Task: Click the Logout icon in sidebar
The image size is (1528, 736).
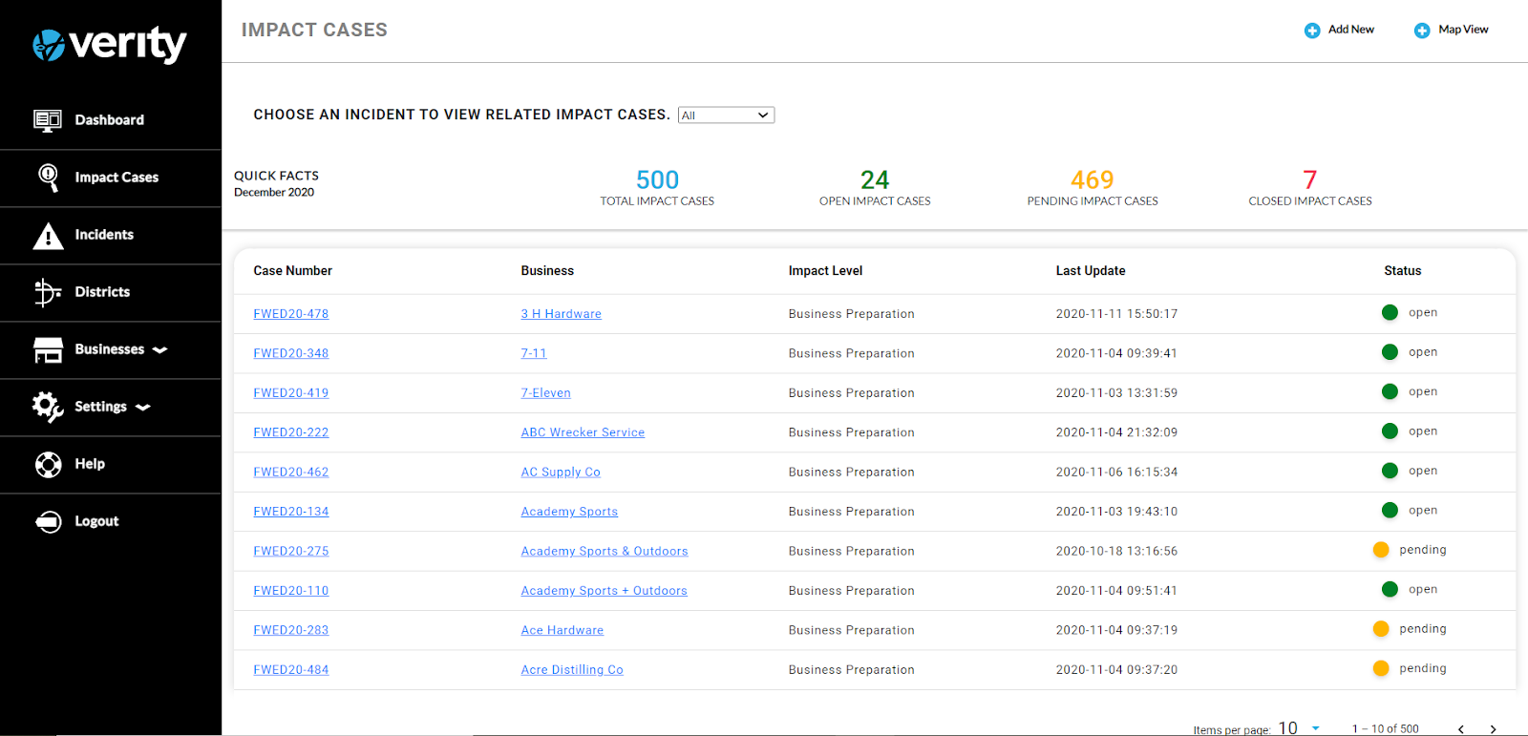Action: click(48, 521)
